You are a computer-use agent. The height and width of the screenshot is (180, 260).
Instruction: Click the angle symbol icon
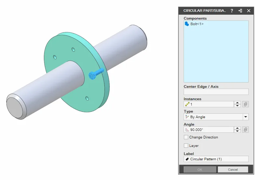(x=187, y=130)
